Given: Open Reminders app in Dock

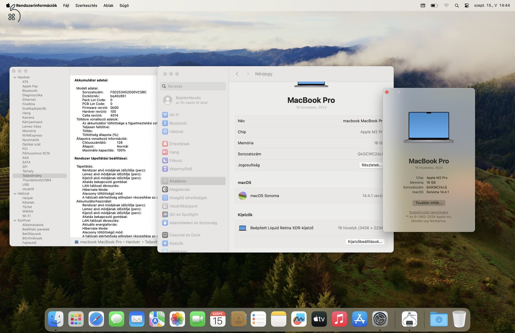Looking at the screenshot, I should point(259,319).
